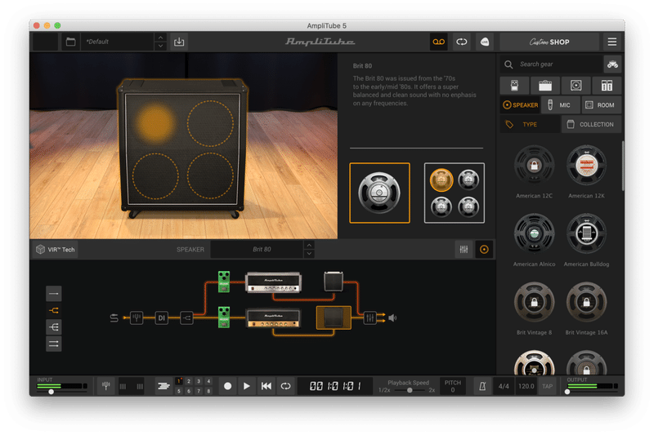Select the four-speaker layout box

(455, 193)
